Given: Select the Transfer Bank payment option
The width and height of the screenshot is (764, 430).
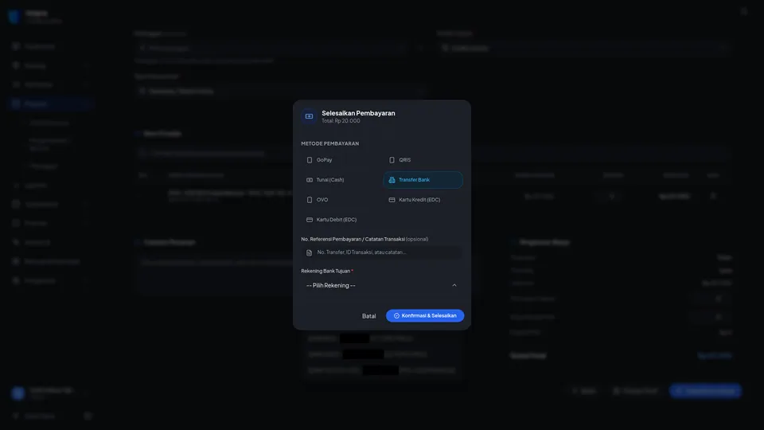Looking at the screenshot, I should [423, 180].
